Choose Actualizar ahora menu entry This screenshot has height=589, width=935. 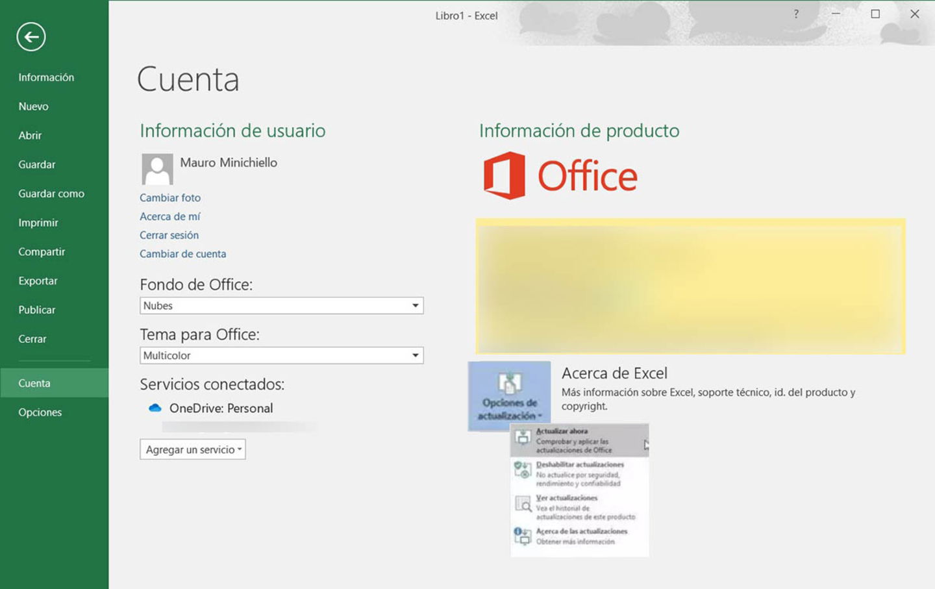point(579,440)
